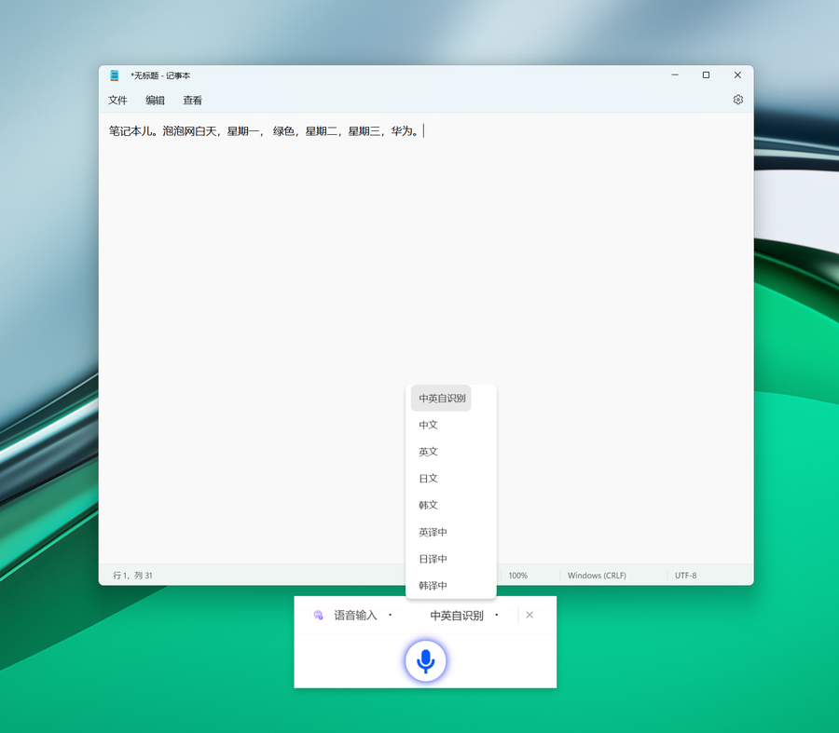This screenshot has width=839, height=733.
Task: Collapse the 中英自识别 dropdown in the voice panel
Action: click(464, 615)
